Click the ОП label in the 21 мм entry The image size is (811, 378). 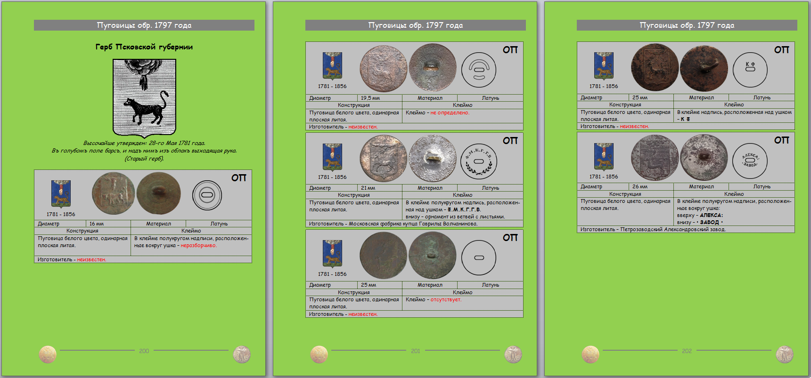click(x=510, y=141)
